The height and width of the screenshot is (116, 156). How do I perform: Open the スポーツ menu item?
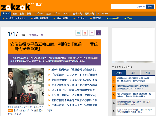coord(39,14)
